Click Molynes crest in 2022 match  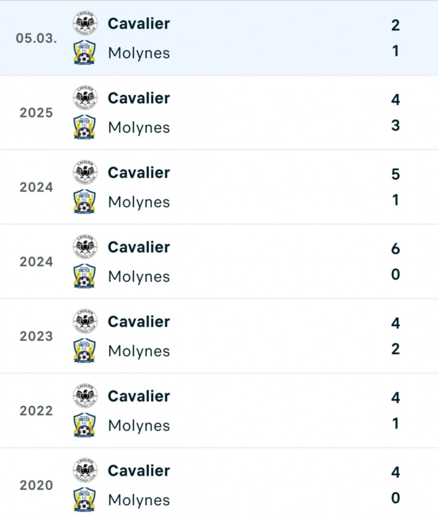85,425
